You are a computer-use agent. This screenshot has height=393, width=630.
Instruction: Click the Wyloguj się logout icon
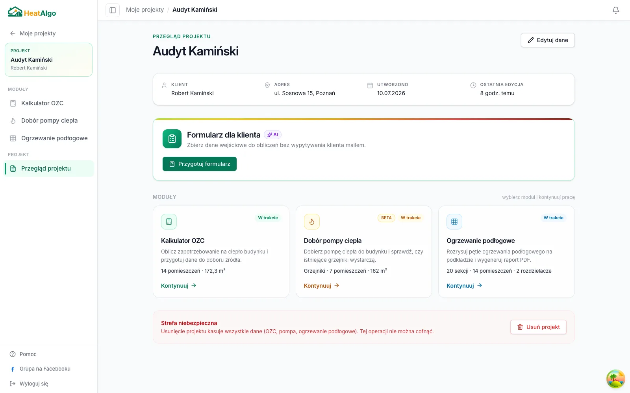[x=13, y=384]
